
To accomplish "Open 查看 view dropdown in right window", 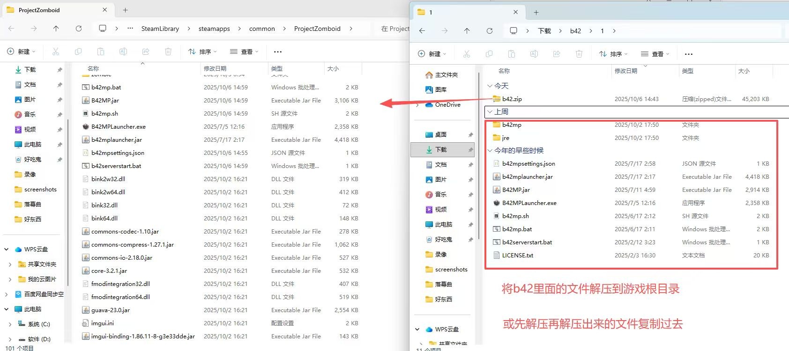I will (x=655, y=54).
